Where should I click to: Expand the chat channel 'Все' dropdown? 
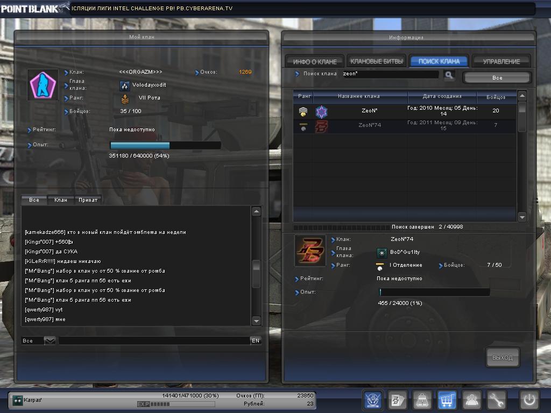tap(50, 341)
